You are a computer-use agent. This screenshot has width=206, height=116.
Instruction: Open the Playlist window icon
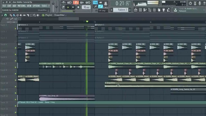136,10
